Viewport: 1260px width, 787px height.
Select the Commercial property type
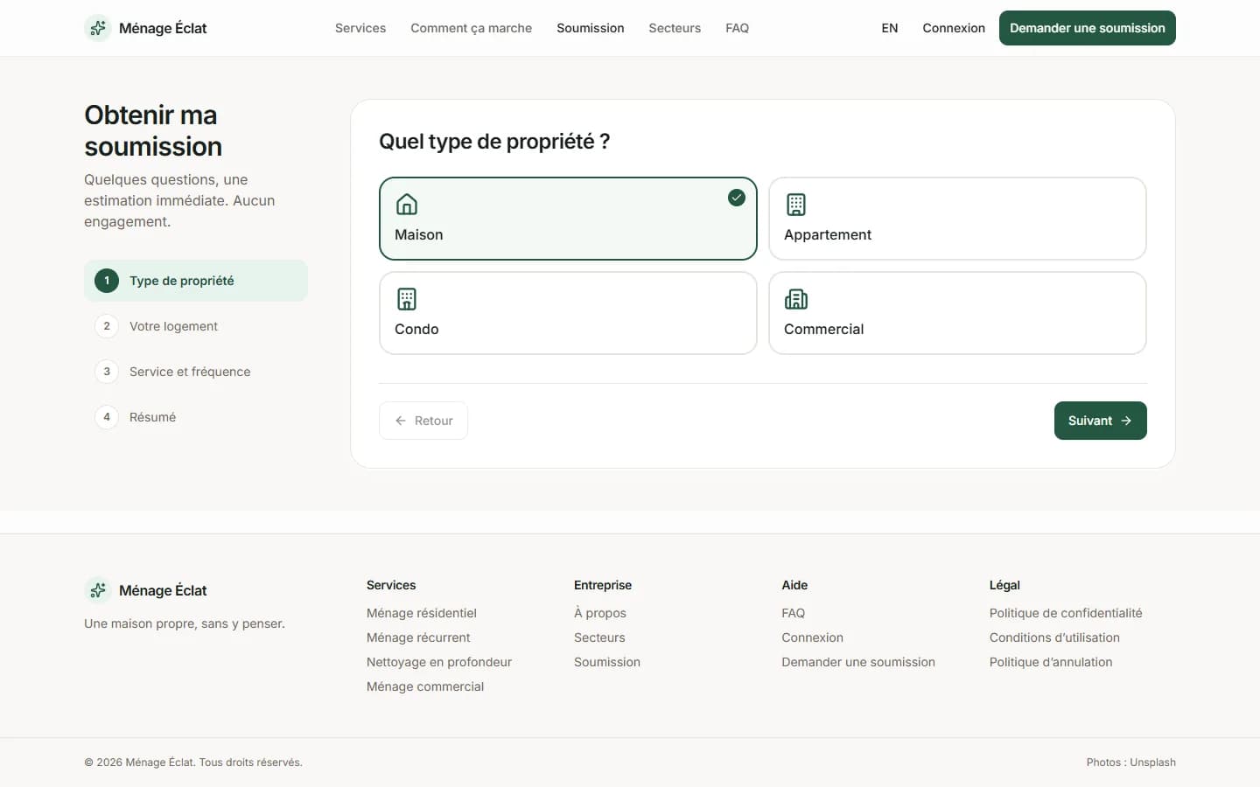click(x=957, y=313)
